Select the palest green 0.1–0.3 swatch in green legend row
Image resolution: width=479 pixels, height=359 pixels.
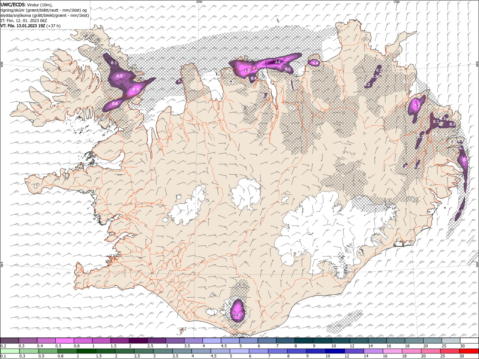tap(10, 351)
